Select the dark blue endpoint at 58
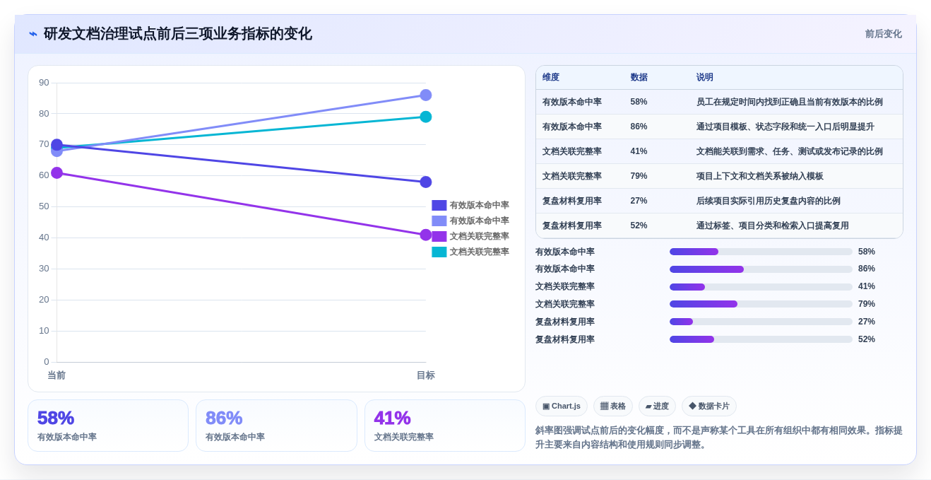 (426, 182)
